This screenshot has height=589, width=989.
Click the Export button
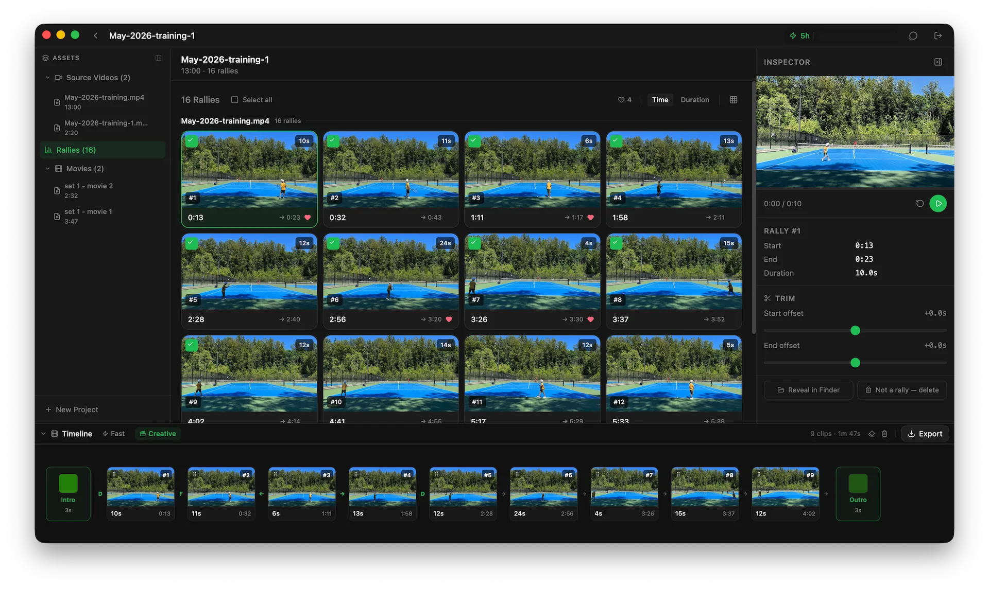click(x=925, y=434)
